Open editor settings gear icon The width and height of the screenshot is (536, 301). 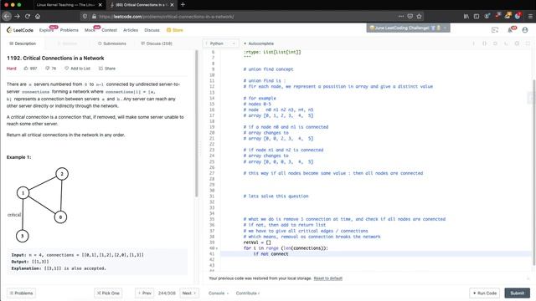tap(517, 43)
